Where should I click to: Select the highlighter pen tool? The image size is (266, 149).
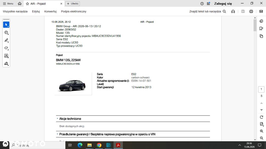(6, 40)
